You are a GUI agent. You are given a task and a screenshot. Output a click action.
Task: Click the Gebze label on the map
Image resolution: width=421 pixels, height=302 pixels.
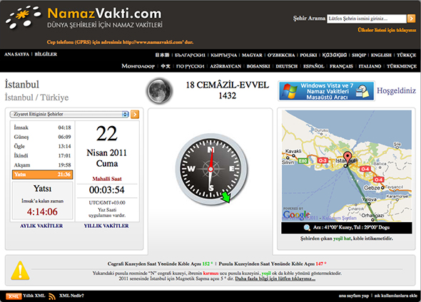click(x=372, y=188)
